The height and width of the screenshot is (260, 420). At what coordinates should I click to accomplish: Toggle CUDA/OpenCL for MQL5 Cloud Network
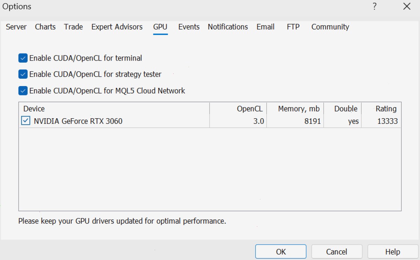(23, 91)
